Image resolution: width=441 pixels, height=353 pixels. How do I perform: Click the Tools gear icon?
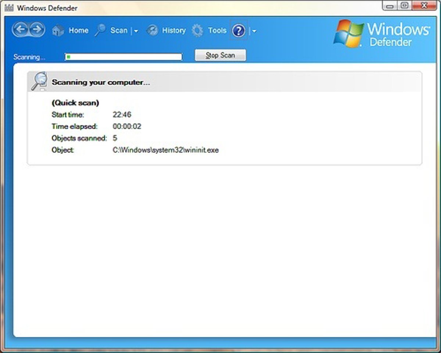click(197, 31)
